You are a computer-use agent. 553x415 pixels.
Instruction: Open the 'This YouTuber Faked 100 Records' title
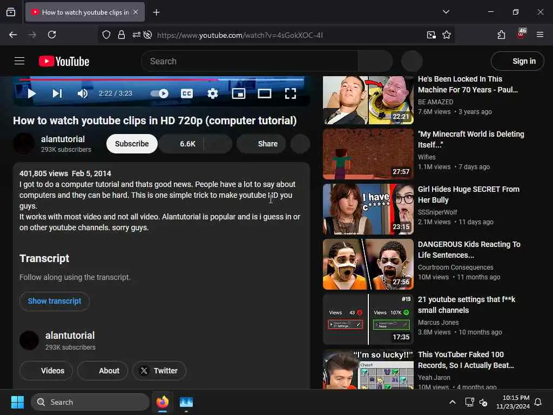tap(466, 360)
